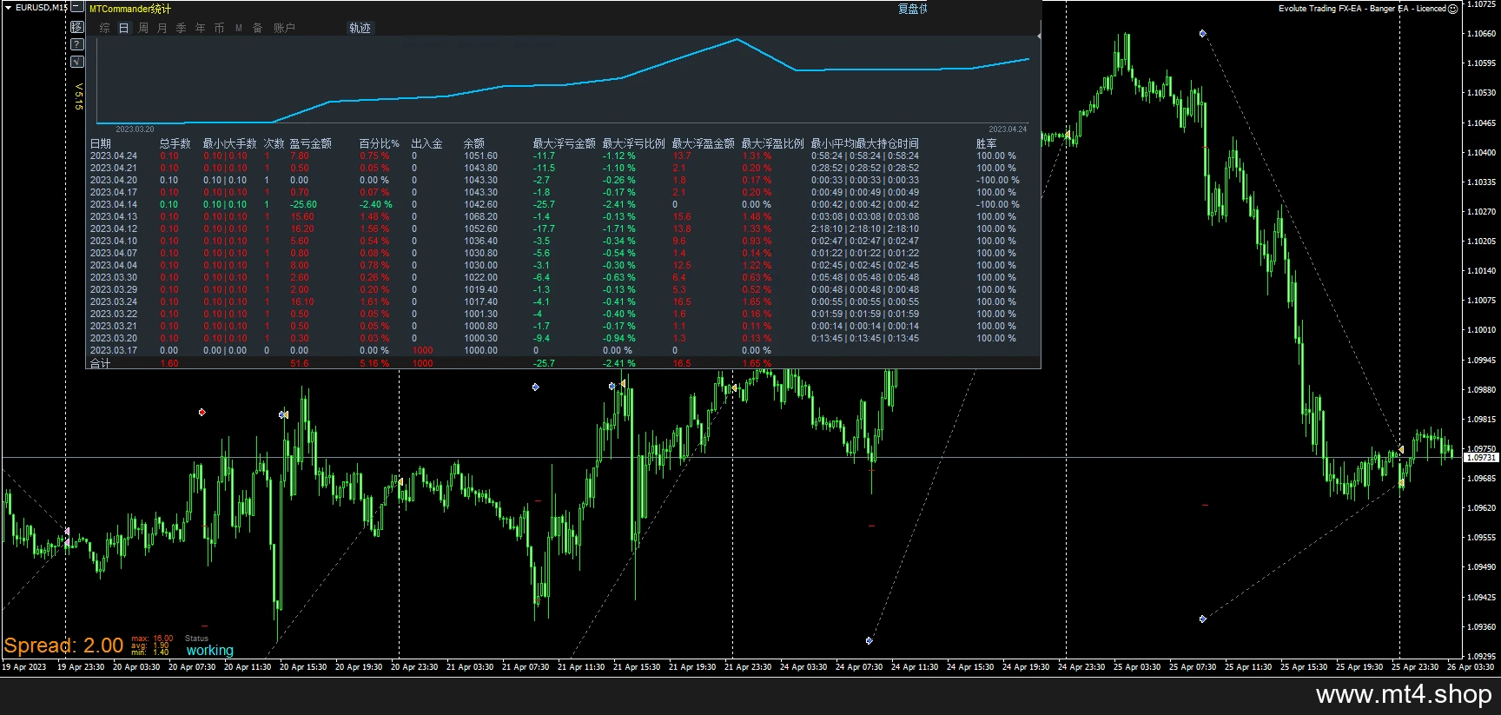Click the 移 move panel icon
The width and height of the screenshot is (1501, 715).
coord(77,27)
